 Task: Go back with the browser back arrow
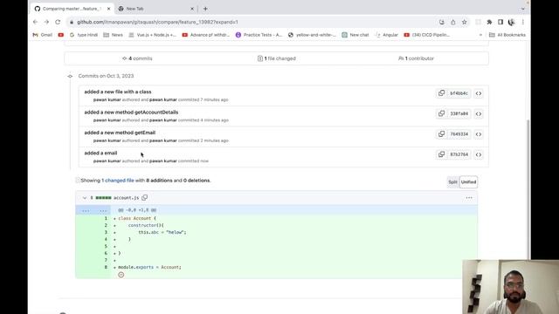35,22
